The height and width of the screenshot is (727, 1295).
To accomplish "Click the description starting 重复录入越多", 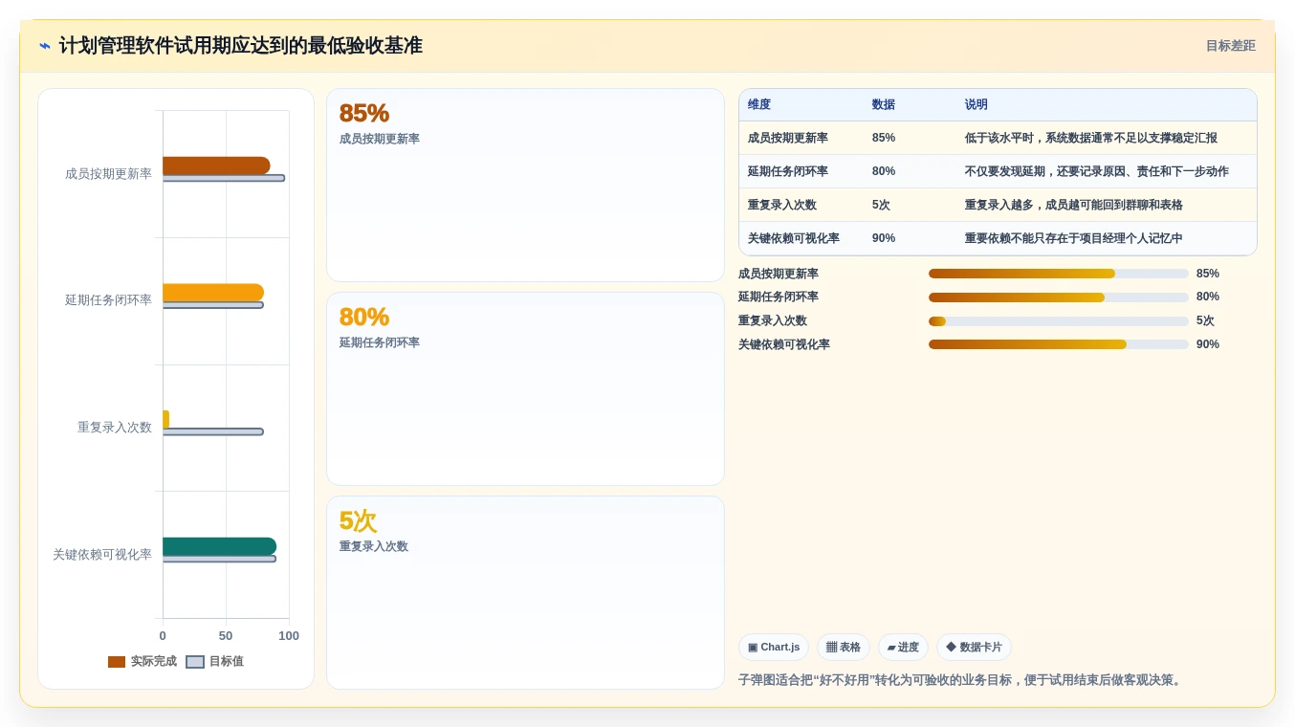I will 1074,206.
